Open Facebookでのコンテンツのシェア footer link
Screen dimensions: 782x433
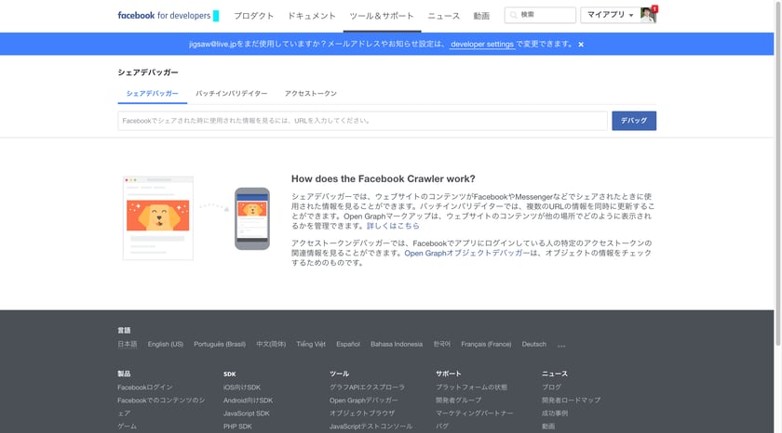(161, 407)
